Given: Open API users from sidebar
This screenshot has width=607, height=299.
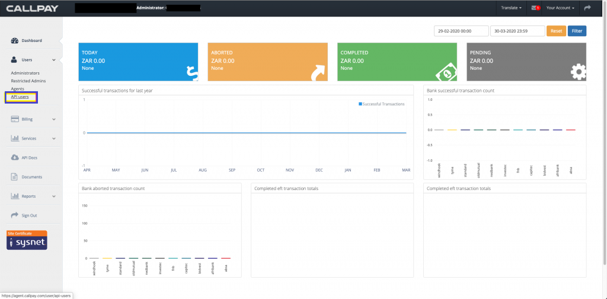Looking at the screenshot, I should tap(20, 97).
